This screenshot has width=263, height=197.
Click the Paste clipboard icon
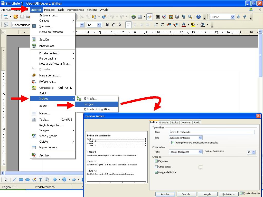click(x=94, y=17)
